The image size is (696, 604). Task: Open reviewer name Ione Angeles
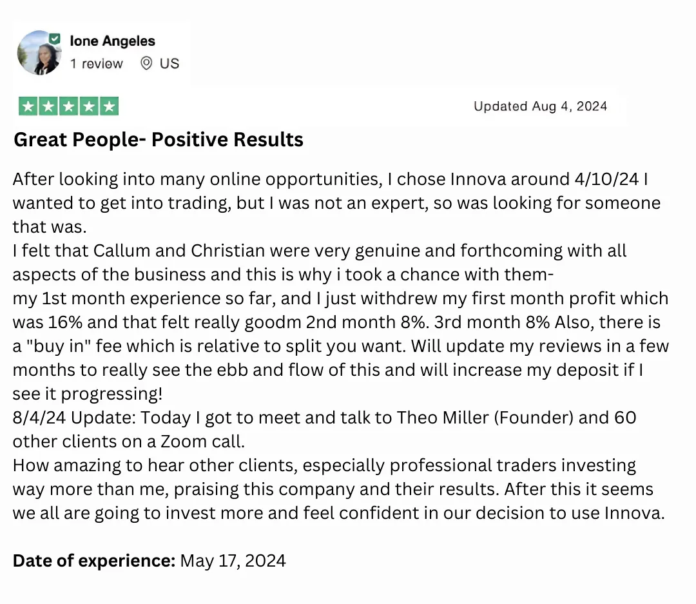pos(112,41)
